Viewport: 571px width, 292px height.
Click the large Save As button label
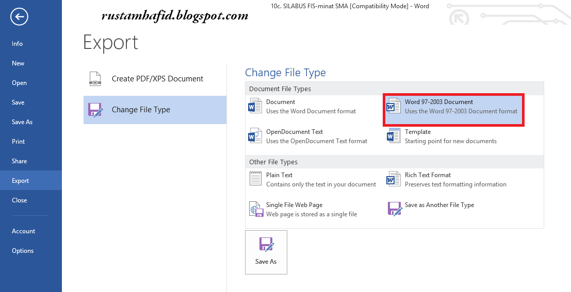[x=266, y=262]
